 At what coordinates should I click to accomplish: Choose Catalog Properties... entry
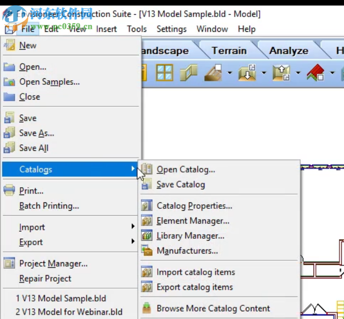(x=220, y=205)
